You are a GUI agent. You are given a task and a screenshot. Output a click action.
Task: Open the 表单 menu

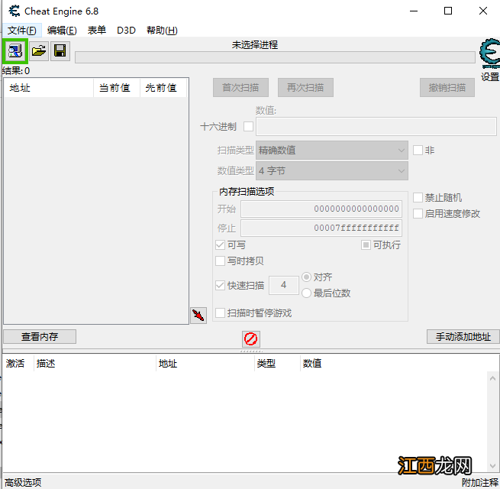(97, 31)
